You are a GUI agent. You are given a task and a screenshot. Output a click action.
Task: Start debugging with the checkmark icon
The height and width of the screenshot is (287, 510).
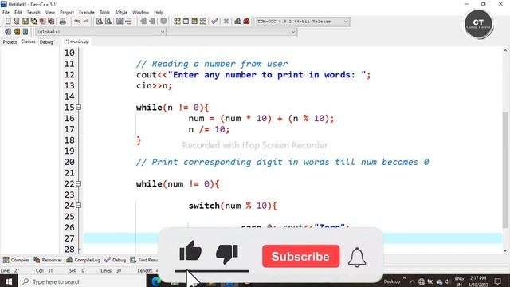[x=214, y=22]
